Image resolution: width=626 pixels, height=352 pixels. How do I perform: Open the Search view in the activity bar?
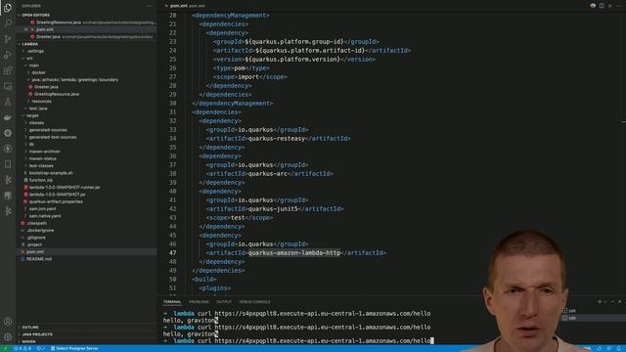(x=8, y=23)
